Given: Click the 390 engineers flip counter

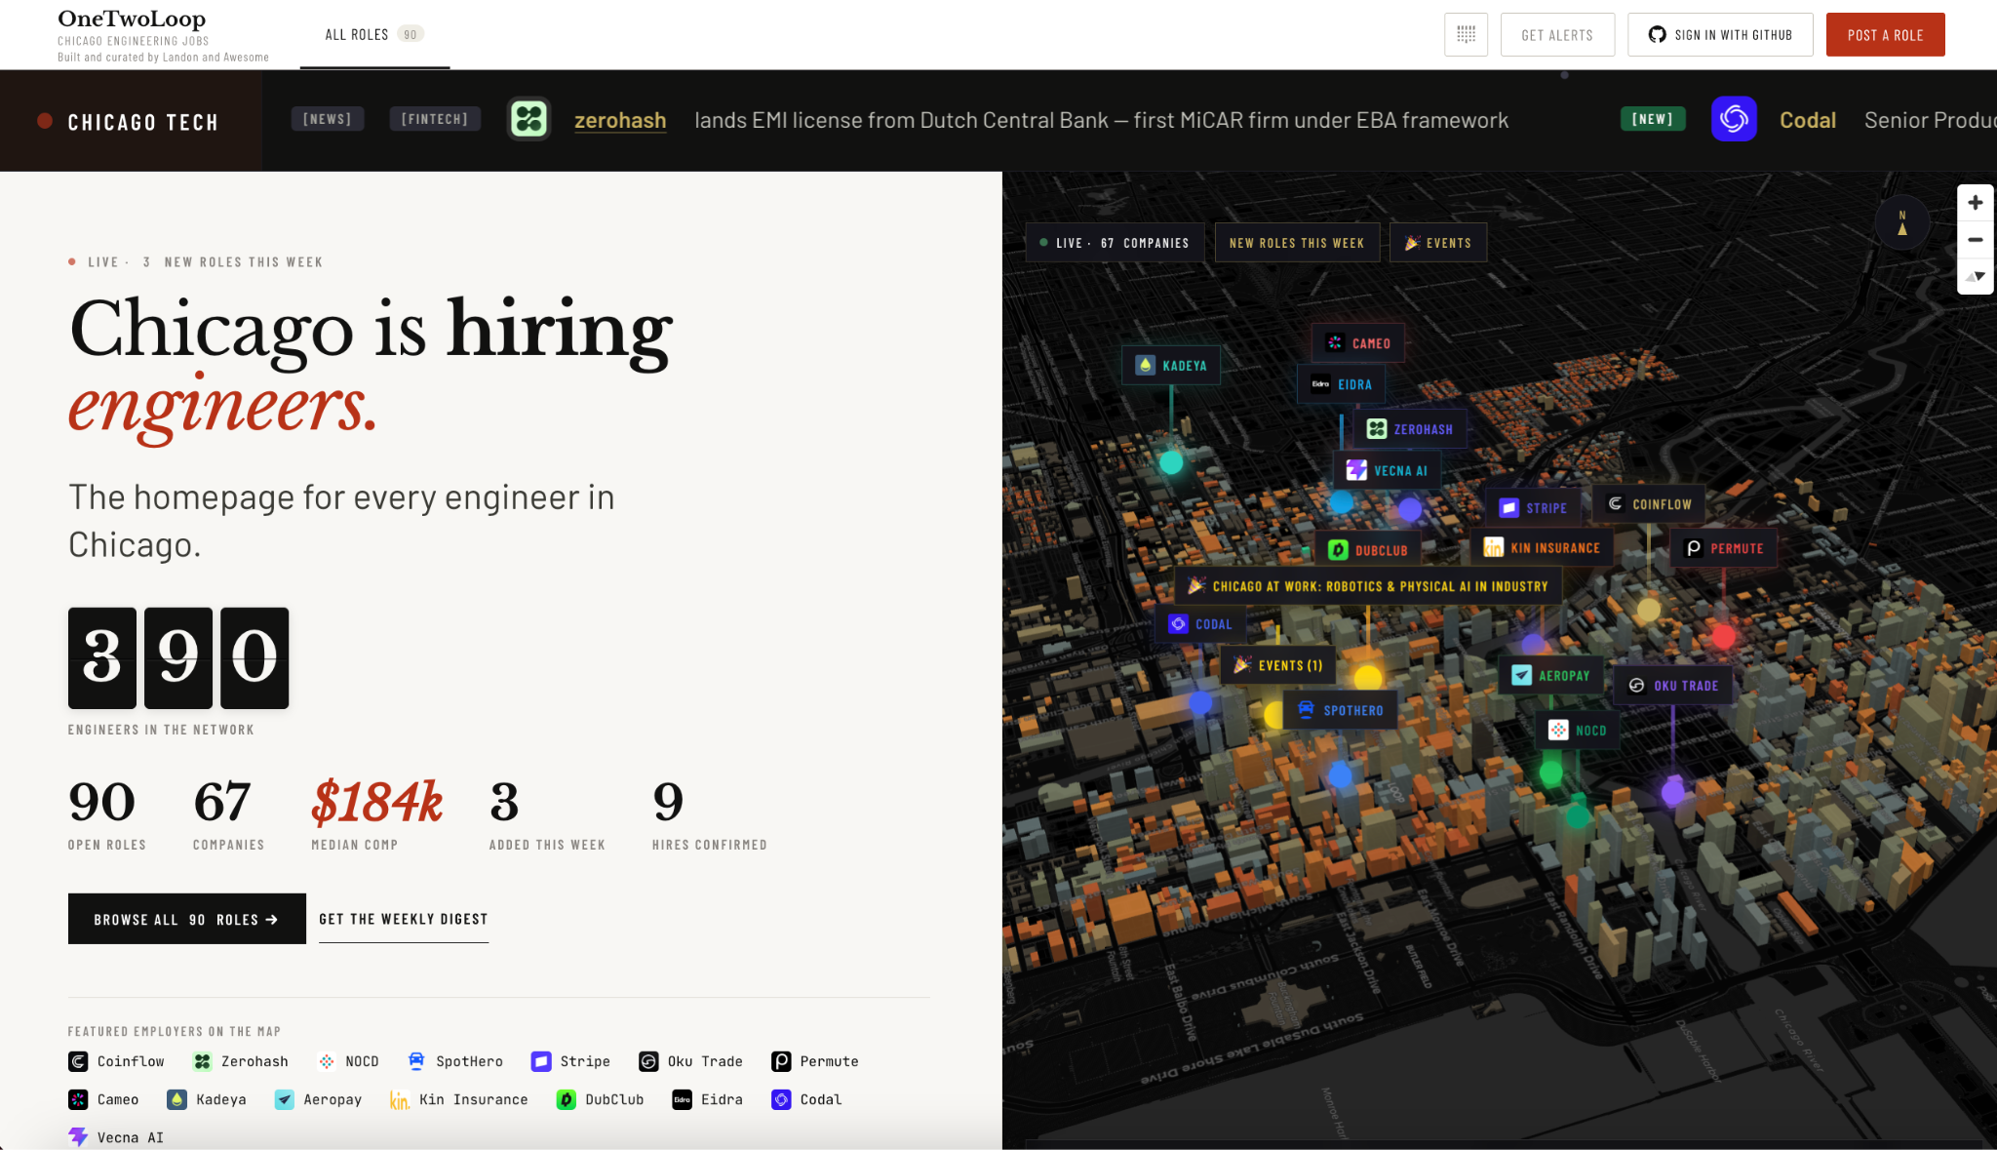Looking at the screenshot, I should (178, 658).
